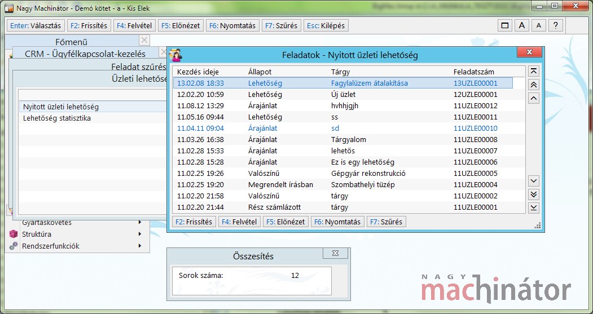Image resolution: width=593 pixels, height=314 pixels.
Task: Click the Struktúra pink cube icon
Action: point(14,234)
